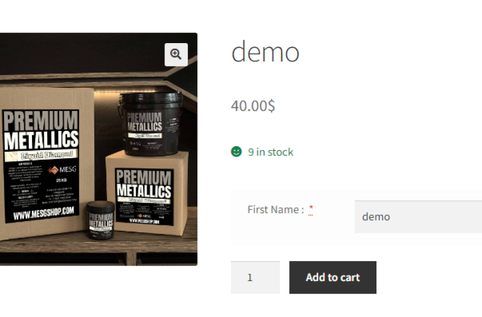Click the magnifier zoom icon on product image
Image resolution: width=482 pixels, height=317 pixels.
[x=176, y=55]
